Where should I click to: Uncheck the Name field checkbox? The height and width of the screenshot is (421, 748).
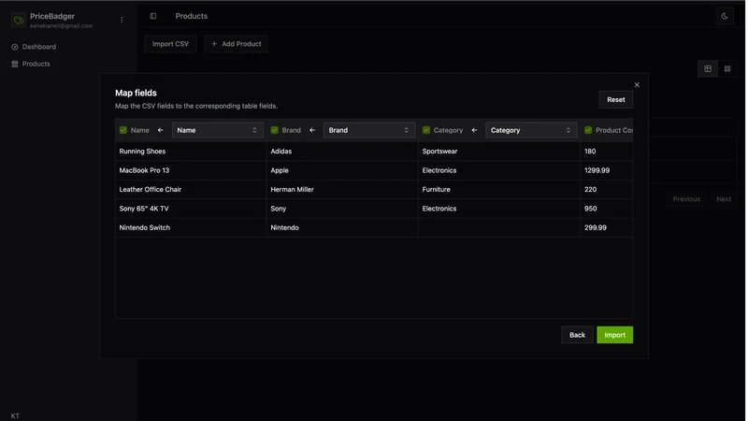coord(123,130)
